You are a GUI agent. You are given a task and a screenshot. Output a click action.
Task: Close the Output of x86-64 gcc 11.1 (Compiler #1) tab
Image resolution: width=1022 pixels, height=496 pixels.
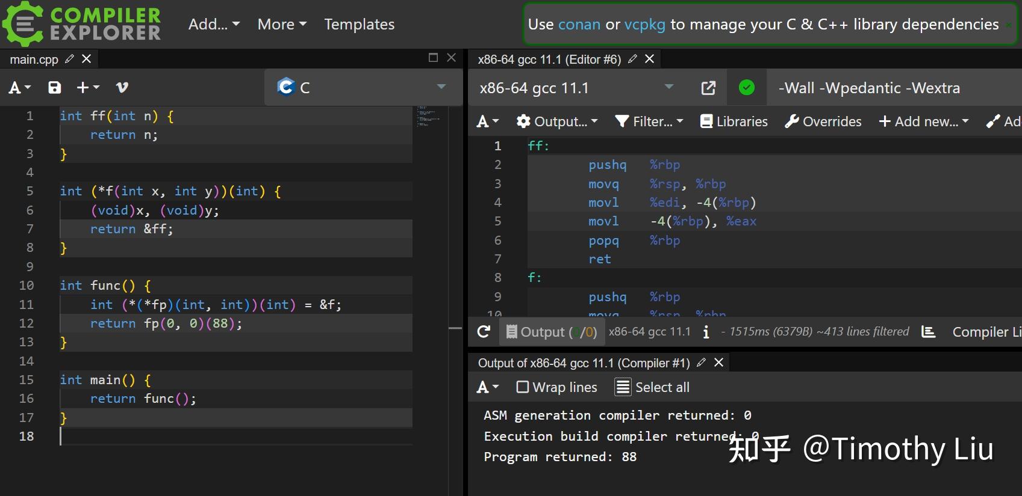pyautogui.click(x=718, y=363)
